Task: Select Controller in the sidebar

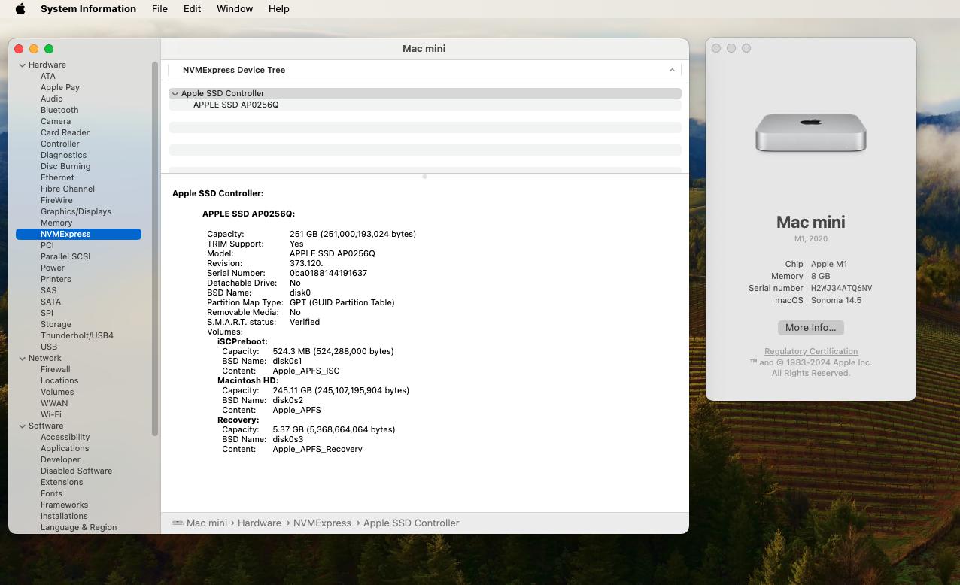Action: coord(60,144)
